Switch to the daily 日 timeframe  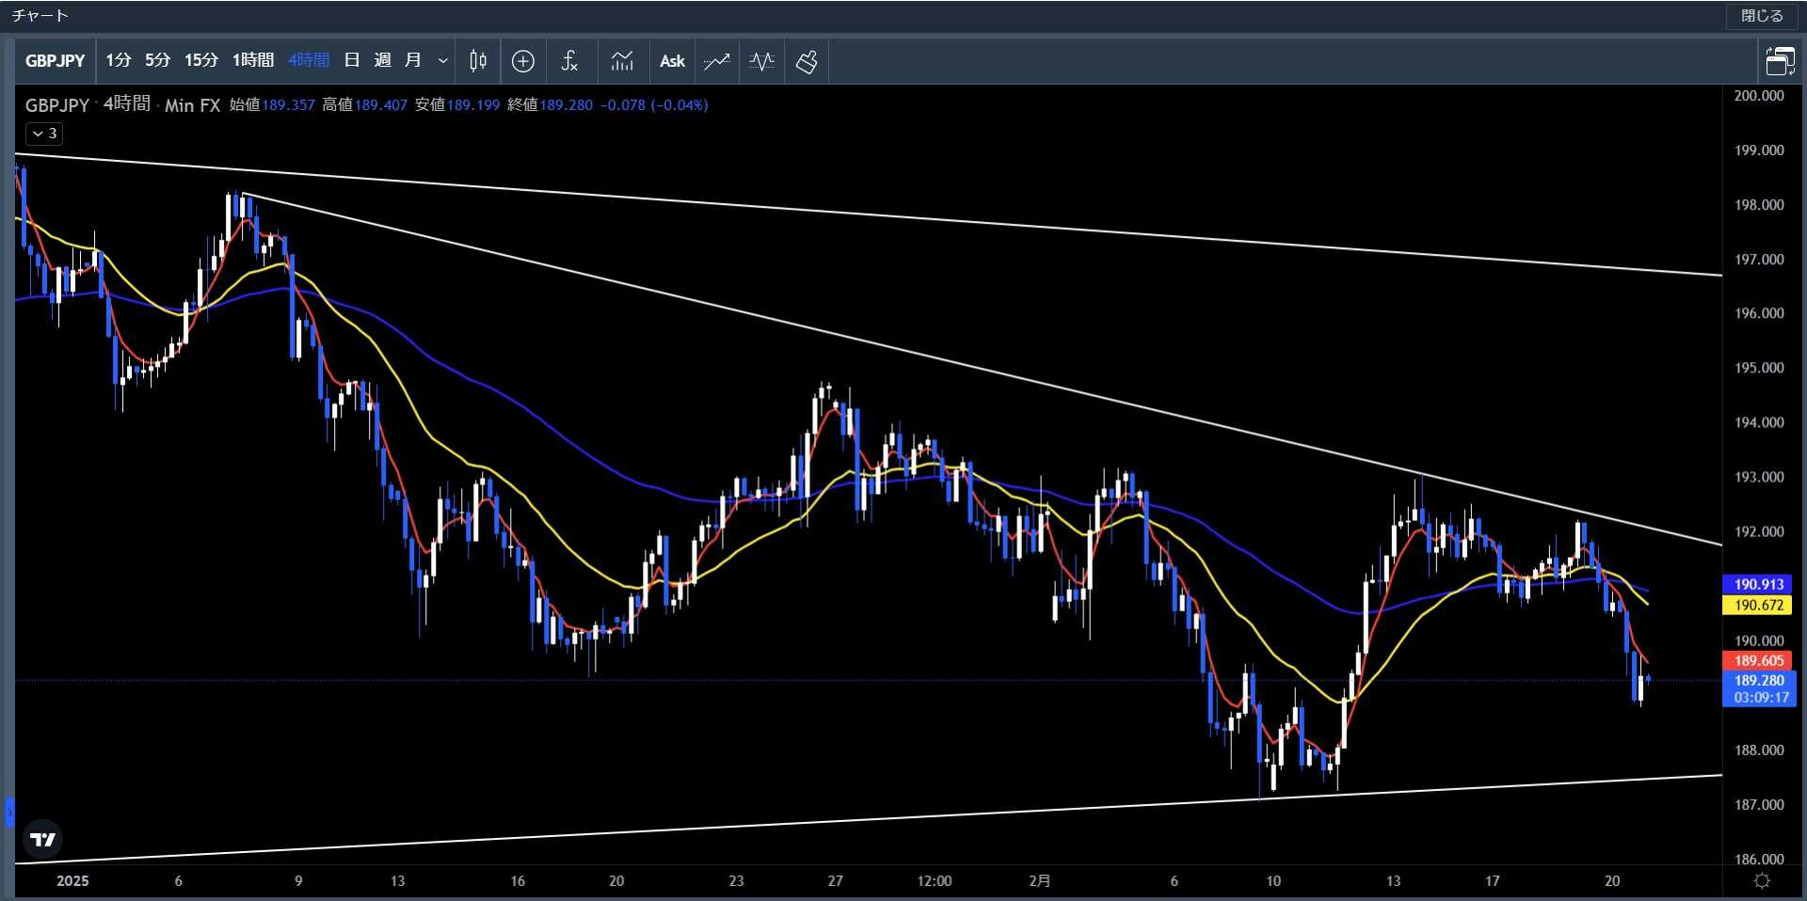pyautogui.click(x=352, y=61)
